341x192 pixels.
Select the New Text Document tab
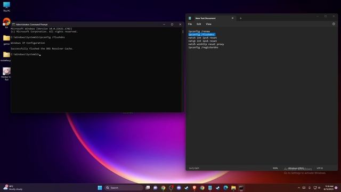pyautogui.click(x=212, y=18)
